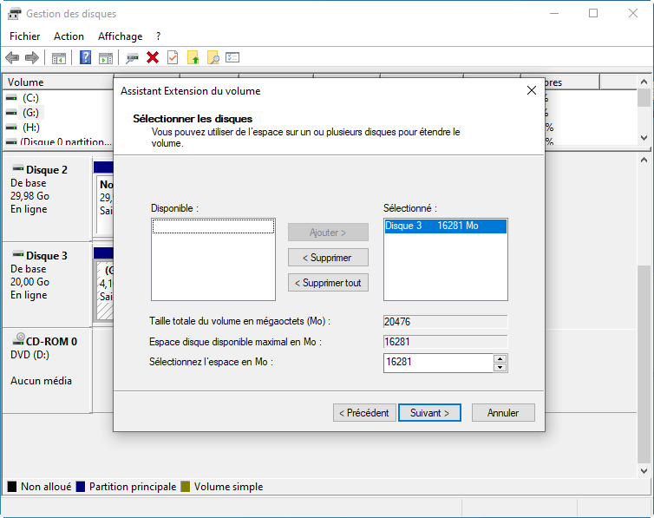Click the < Supprimer tout button
Image resolution: width=654 pixels, height=518 pixels.
click(328, 283)
